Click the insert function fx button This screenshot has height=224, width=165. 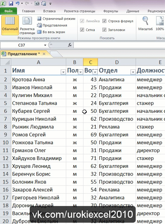pyautogui.click(x=70, y=45)
